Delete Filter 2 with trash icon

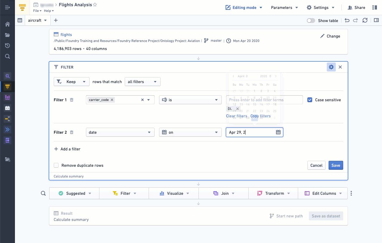(72, 132)
